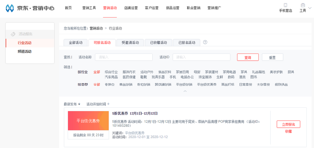Image resolution: width=314 pixels, height=148 pixels.
Task: Go to 店铺运营 menu
Action: pyautogui.click(x=131, y=8)
